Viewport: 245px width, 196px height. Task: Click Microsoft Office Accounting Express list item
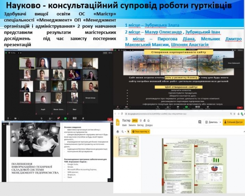(82, 170)
